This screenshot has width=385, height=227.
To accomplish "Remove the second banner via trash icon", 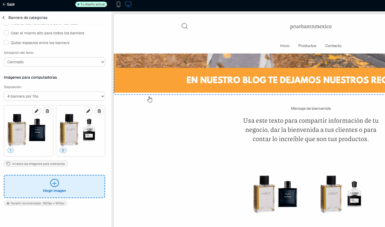I will pyautogui.click(x=99, y=111).
